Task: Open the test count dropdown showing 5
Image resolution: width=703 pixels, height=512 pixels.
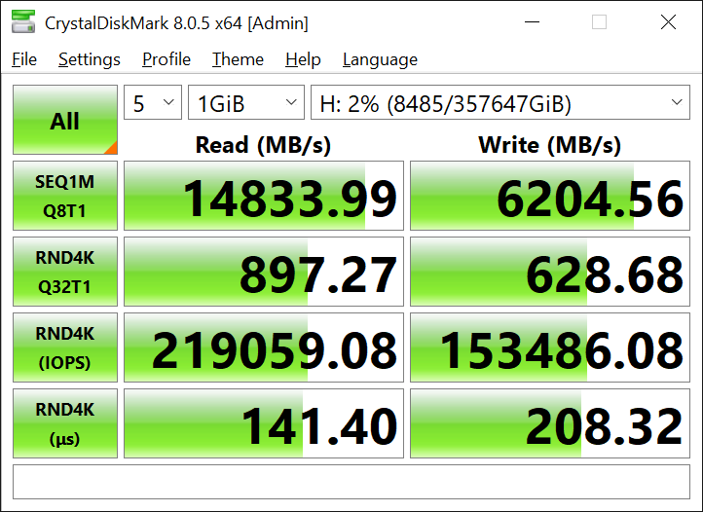Action: coord(152,103)
